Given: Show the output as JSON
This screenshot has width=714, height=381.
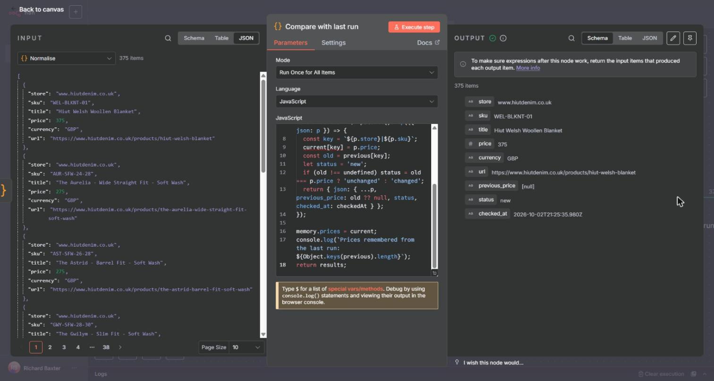Looking at the screenshot, I should (650, 38).
